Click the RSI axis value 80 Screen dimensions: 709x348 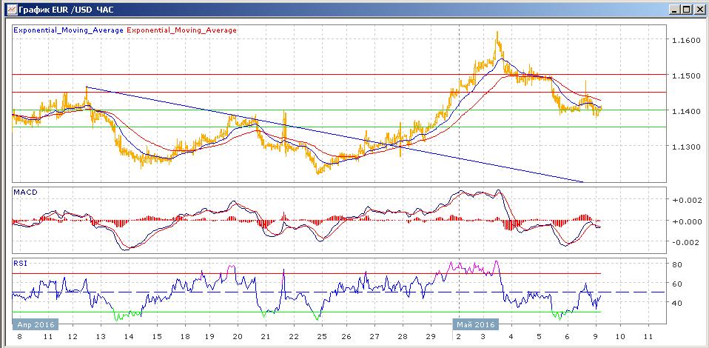[677, 264]
